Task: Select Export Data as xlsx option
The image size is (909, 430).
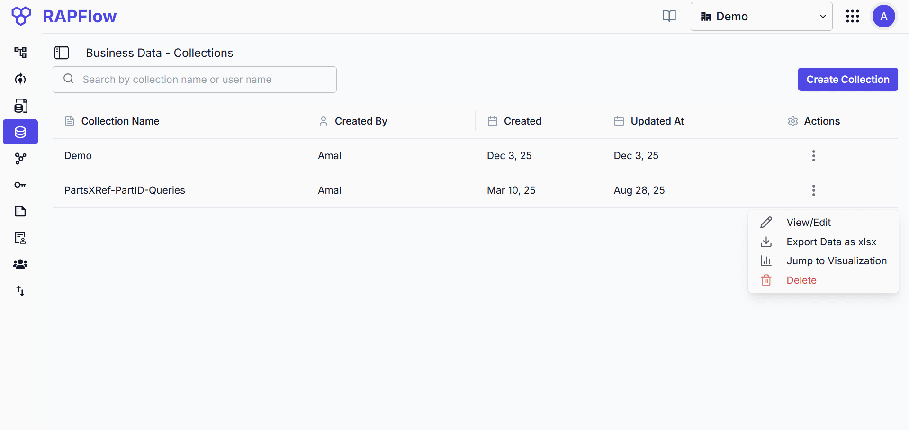Action: point(831,242)
